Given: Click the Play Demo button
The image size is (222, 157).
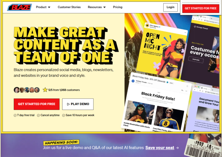Looking at the screenshot, I should [78, 104].
